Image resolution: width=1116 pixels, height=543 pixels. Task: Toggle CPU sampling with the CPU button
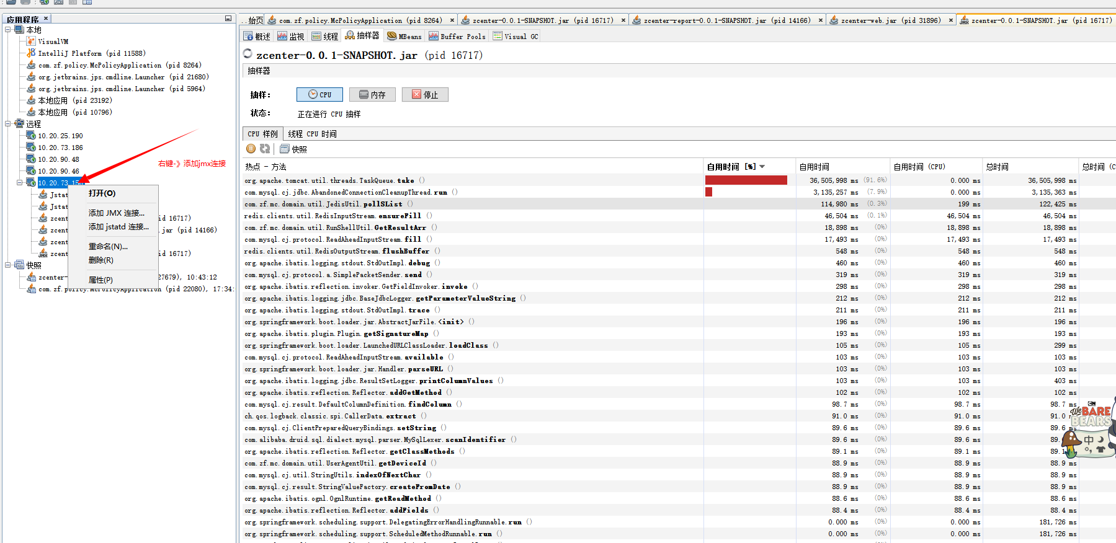319,94
